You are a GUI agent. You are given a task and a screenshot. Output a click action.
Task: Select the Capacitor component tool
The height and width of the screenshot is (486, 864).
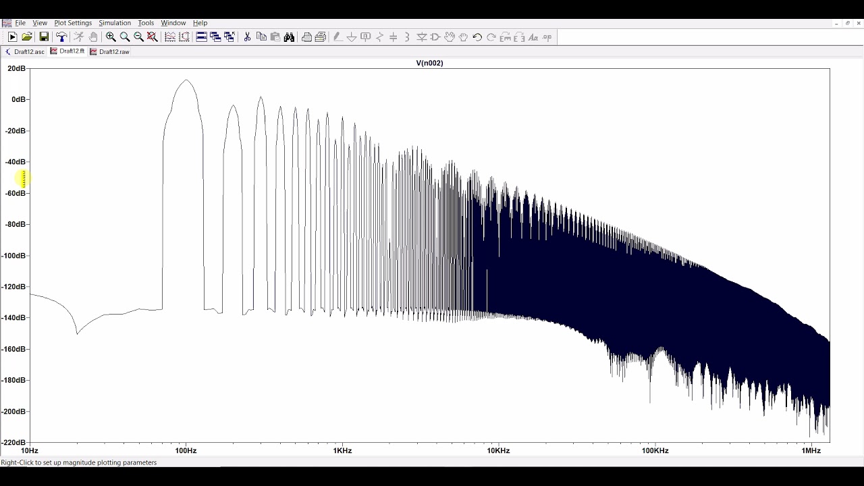pos(394,37)
